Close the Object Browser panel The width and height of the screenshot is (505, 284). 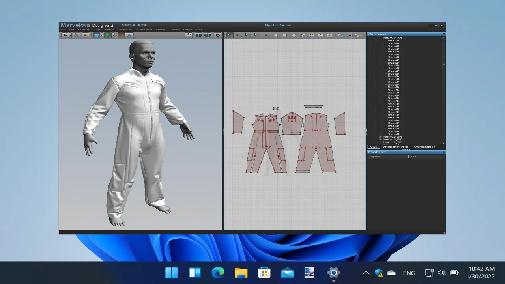(x=443, y=34)
